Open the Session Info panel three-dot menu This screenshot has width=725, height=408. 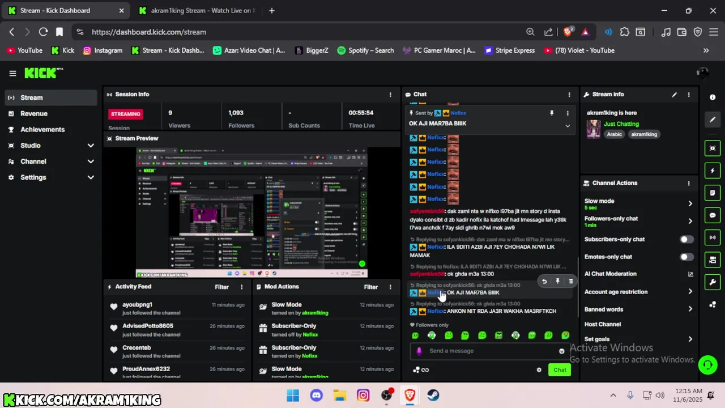(x=390, y=95)
